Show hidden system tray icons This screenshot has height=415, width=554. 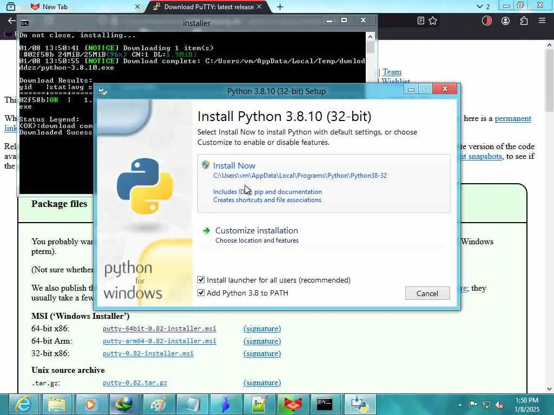[x=460, y=405]
